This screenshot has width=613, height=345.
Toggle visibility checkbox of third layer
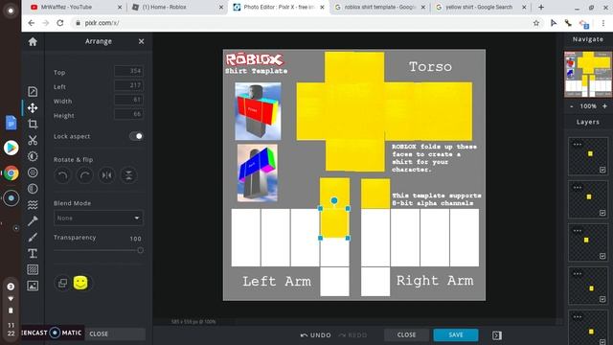click(602, 256)
